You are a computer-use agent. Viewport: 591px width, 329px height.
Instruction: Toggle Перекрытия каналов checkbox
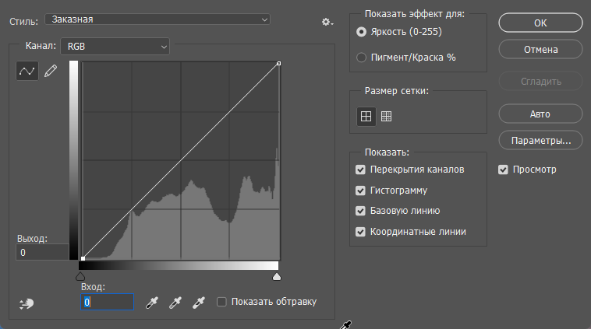pos(360,170)
